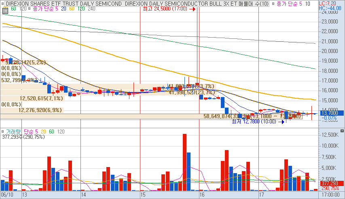Click the 06/10 date label
The height and width of the screenshot is (199, 345).
coord(7,195)
